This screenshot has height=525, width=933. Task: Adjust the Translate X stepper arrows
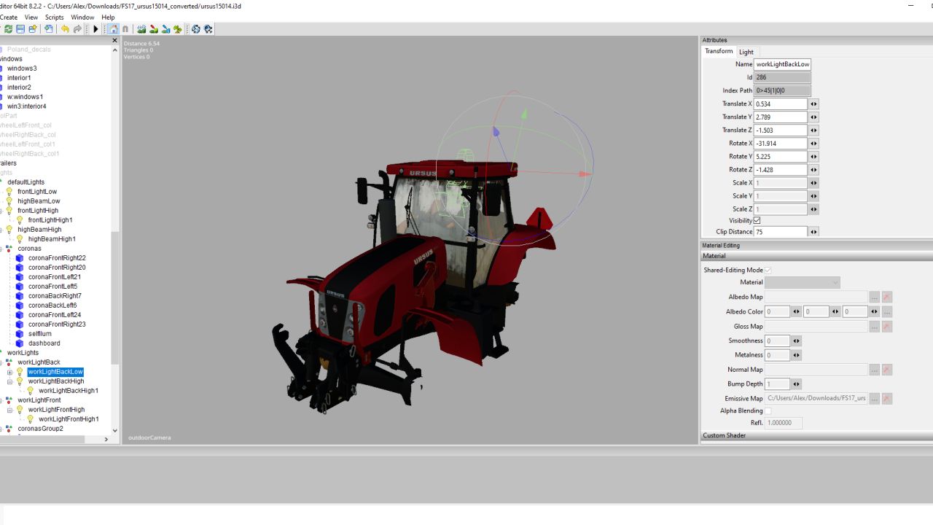pos(813,104)
